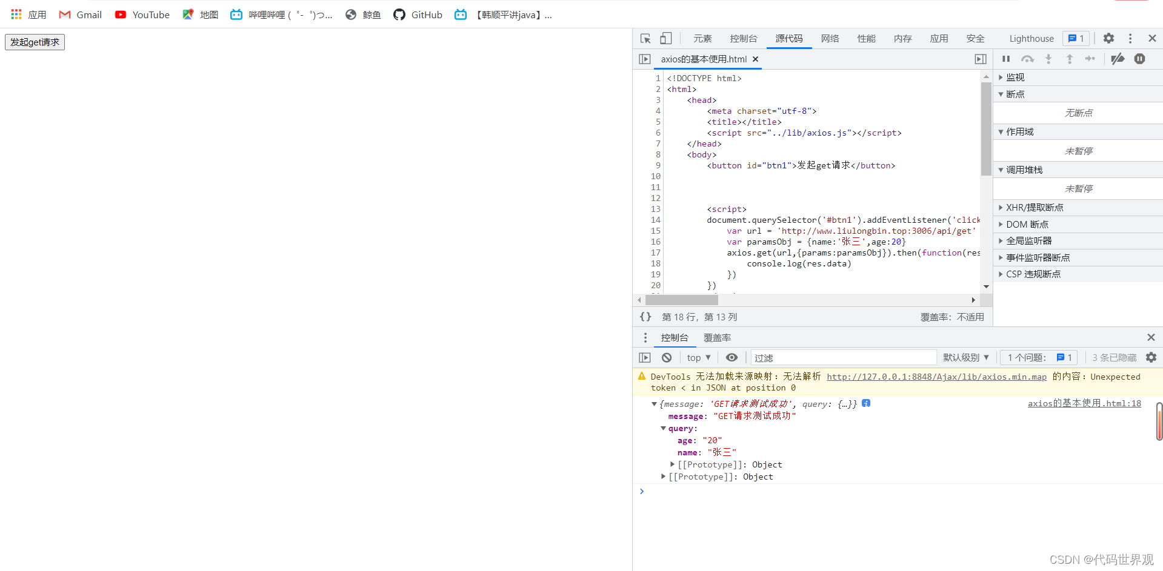The image size is (1163, 571).
Task: Expand the outer object's [[Prototype]] entry
Action: [663, 477]
